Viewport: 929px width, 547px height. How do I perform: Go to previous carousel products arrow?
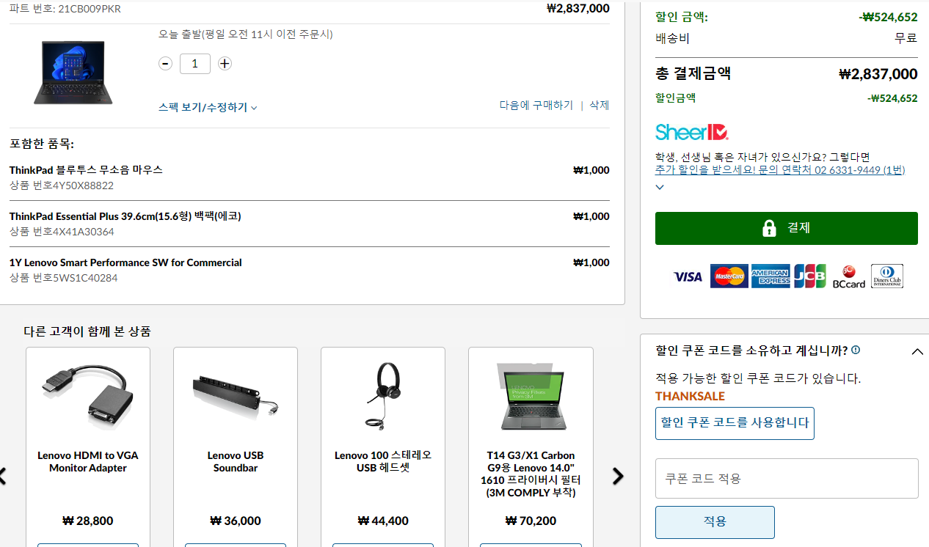(3, 476)
